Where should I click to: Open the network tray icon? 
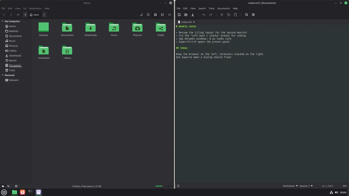point(331,192)
